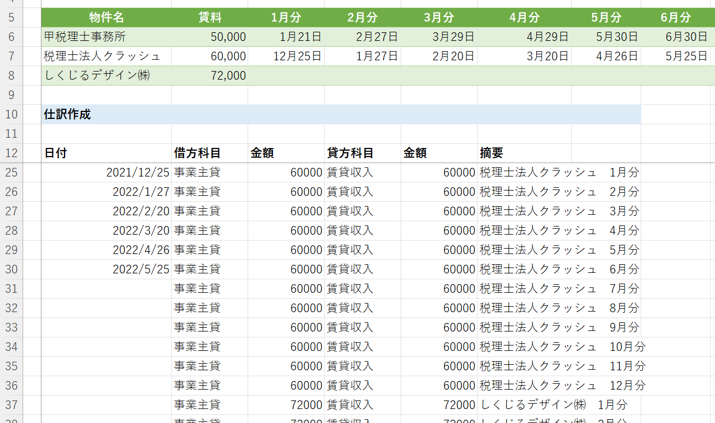Select the row 30 header
715x423 pixels.
(x=11, y=270)
